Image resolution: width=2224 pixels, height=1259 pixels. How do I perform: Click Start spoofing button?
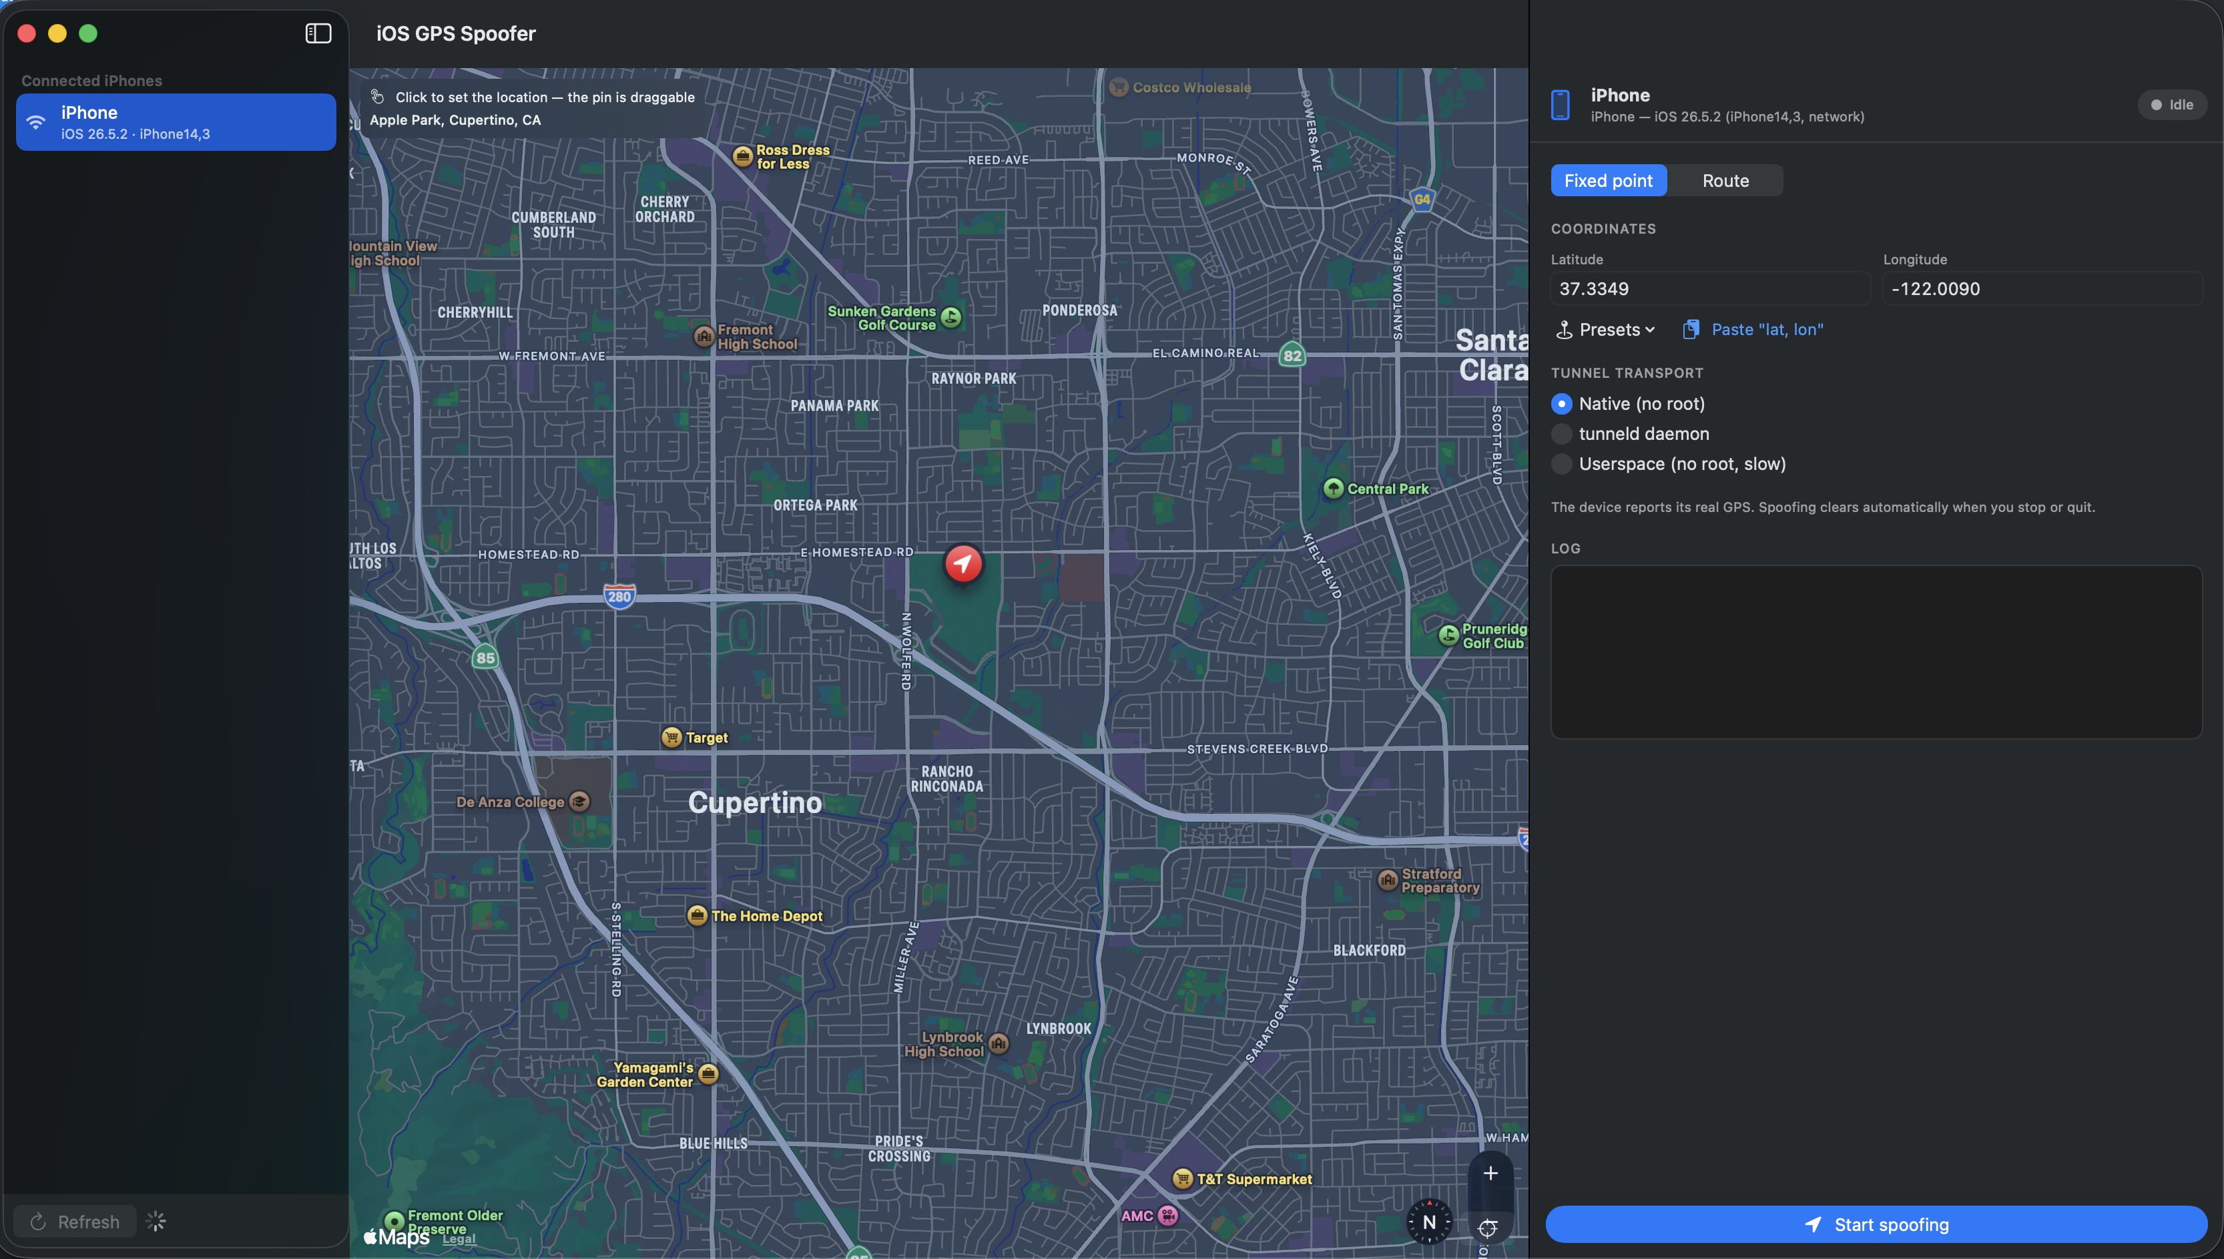pos(1876,1224)
